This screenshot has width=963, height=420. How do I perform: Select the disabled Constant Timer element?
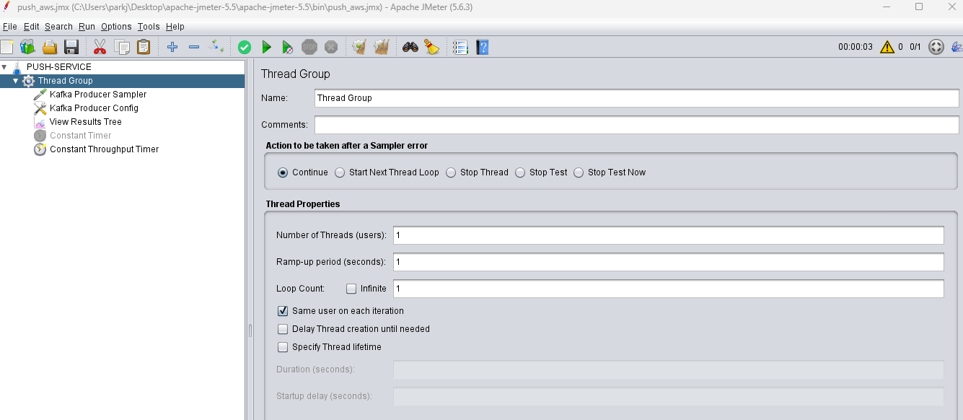(80, 136)
